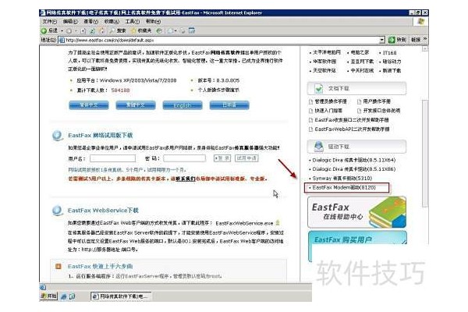Click the Windows 开始 Start button

[48, 296]
